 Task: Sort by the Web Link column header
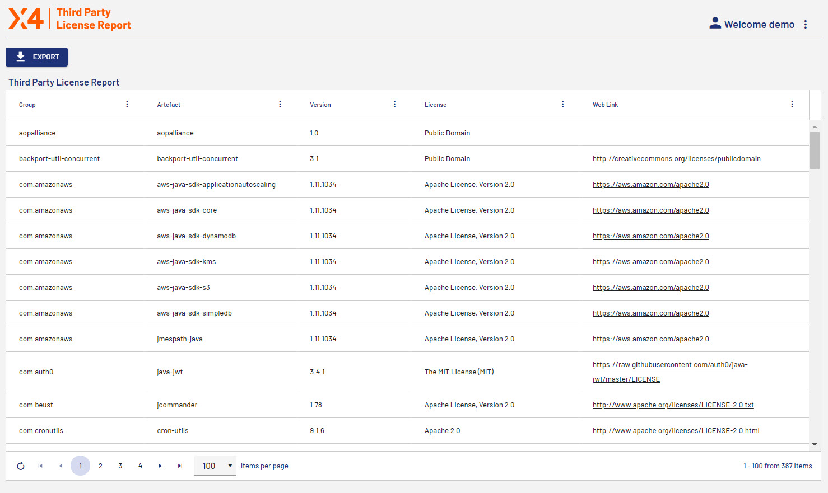point(605,105)
